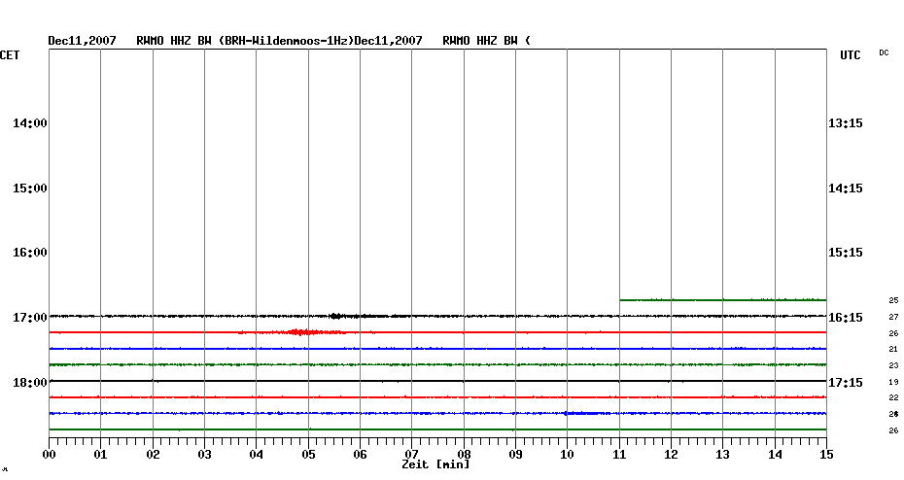Select the 16:15 UTC time label
Image resolution: width=904 pixels, height=480 pixels.
pyautogui.click(x=846, y=317)
